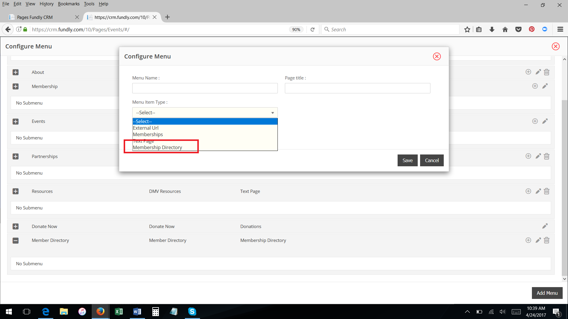
Task: Open the Tools menu
Action: [x=89, y=4]
